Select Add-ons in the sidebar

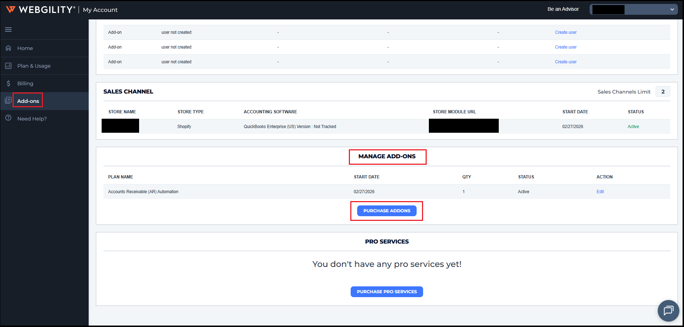(x=28, y=101)
